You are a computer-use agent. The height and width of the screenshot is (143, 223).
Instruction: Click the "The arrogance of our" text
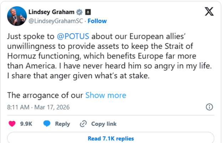point(45,95)
